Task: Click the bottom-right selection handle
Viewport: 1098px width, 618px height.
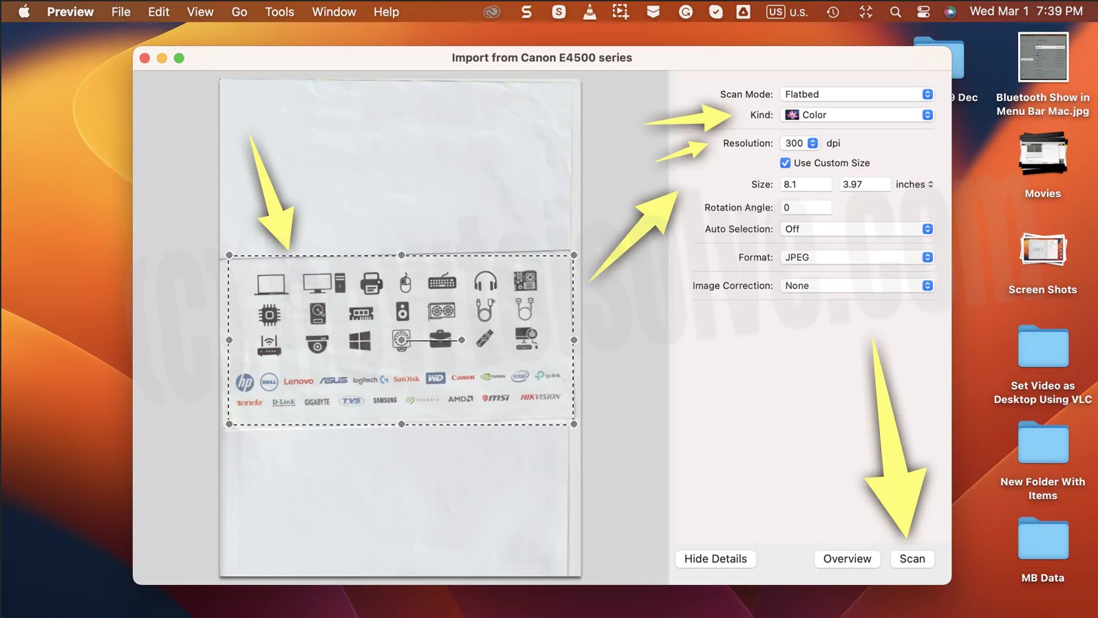Action: pos(574,424)
